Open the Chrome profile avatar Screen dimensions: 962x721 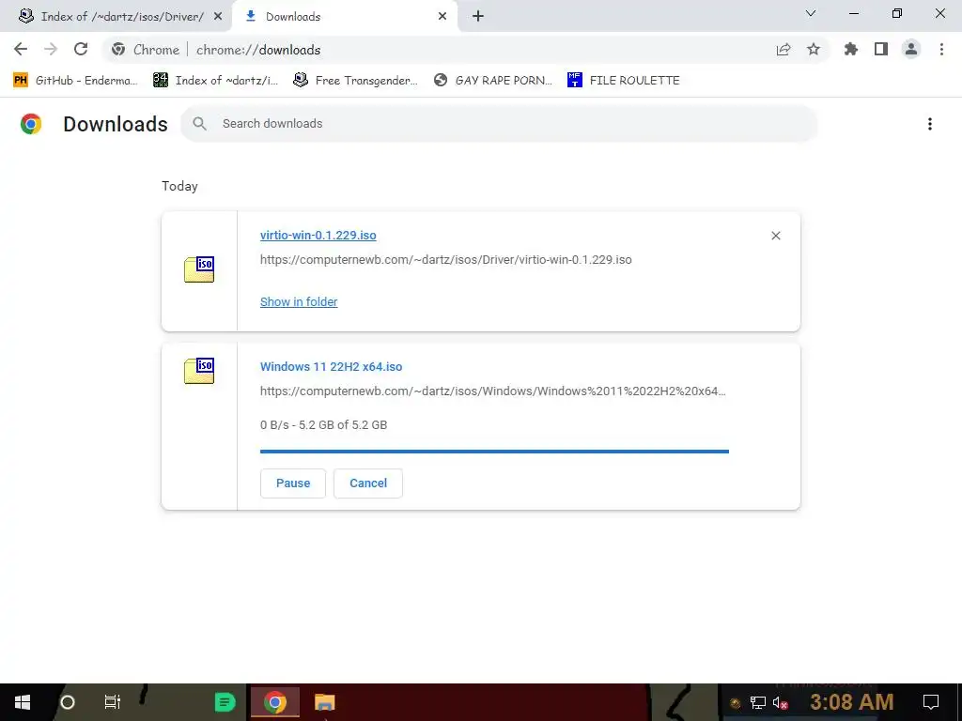click(911, 50)
